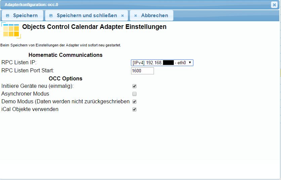Click the save icon on Speichern und schließen
Image resolution: width=281 pixels, height=180 pixels.
[x=51, y=15]
